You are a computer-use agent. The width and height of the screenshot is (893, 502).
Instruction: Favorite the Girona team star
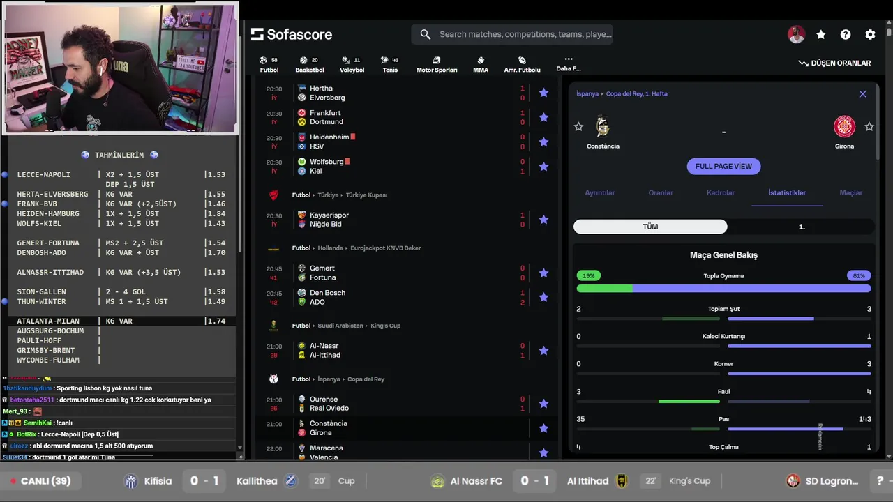click(x=869, y=126)
